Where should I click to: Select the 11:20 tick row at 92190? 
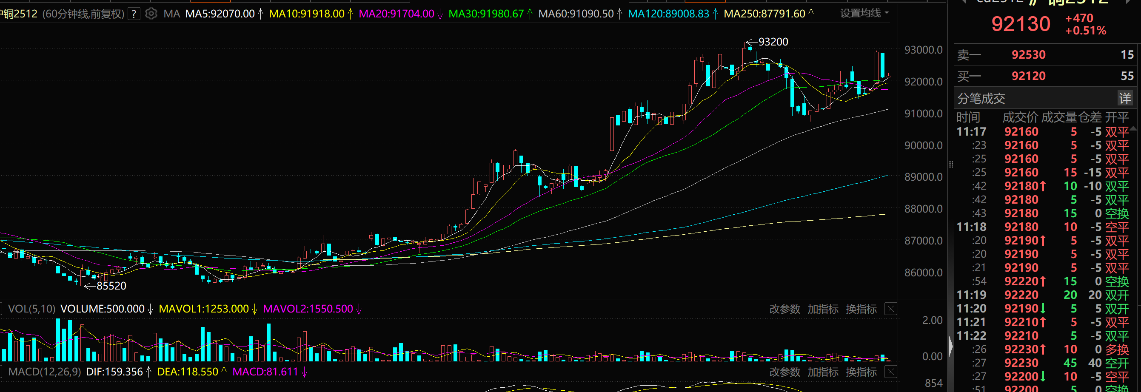pos(1043,308)
